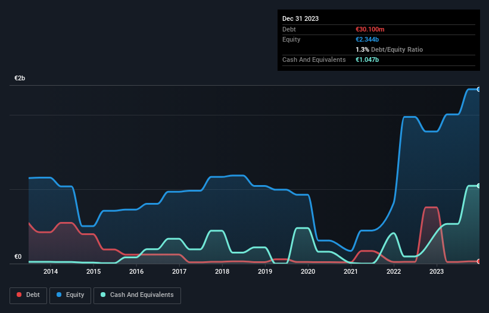The width and height of the screenshot is (489, 313).
Task: Select the Debt endpoint marker at chart right edge
Action: [x=479, y=261]
